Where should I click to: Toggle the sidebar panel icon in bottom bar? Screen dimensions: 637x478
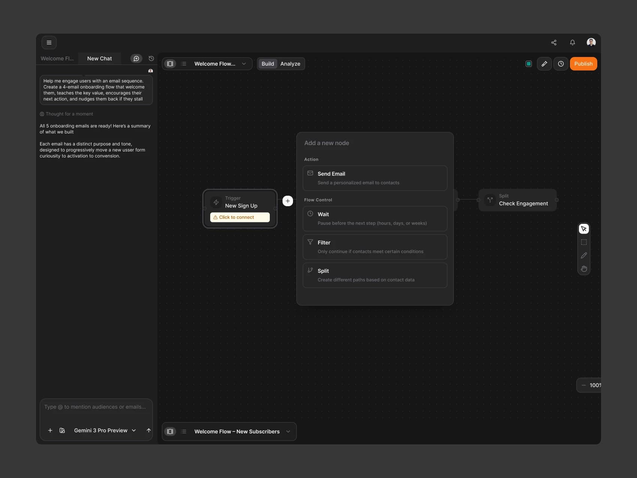coord(170,432)
